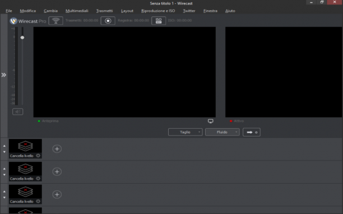Adjust the master volume slider knob

pos(22,38)
